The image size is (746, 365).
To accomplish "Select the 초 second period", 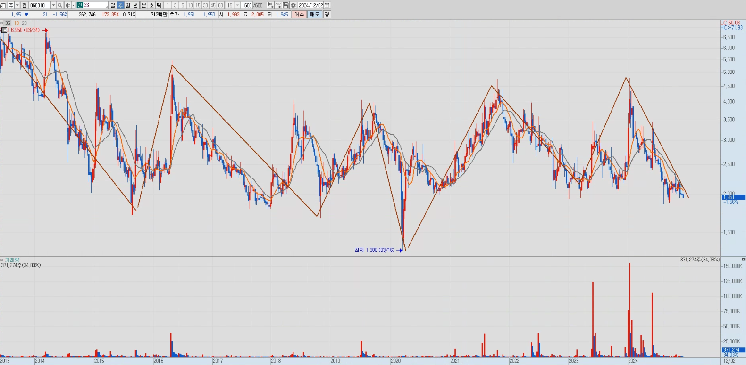I will (151, 5).
